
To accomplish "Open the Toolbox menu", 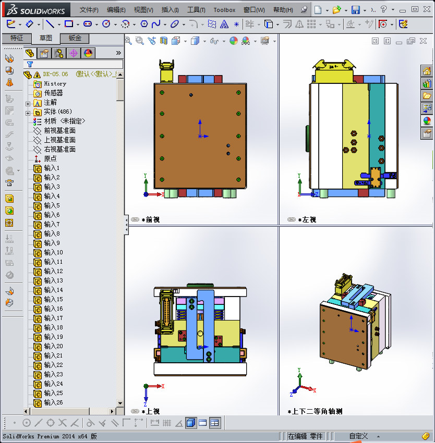I will (x=224, y=10).
